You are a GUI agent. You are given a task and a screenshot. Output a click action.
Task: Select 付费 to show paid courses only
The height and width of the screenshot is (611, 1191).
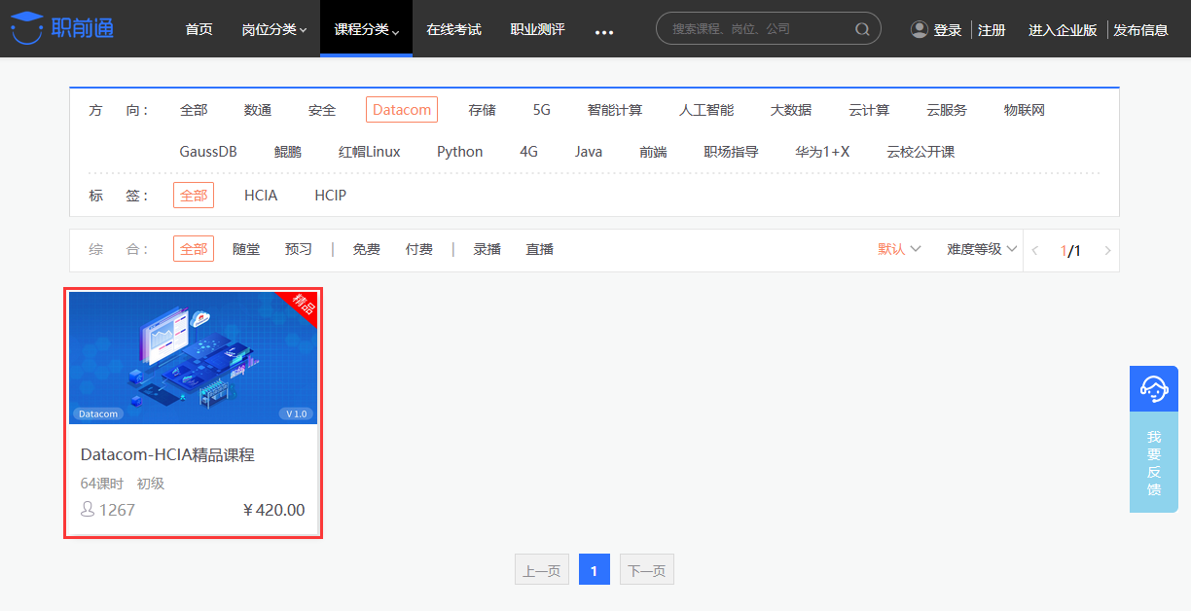(419, 249)
